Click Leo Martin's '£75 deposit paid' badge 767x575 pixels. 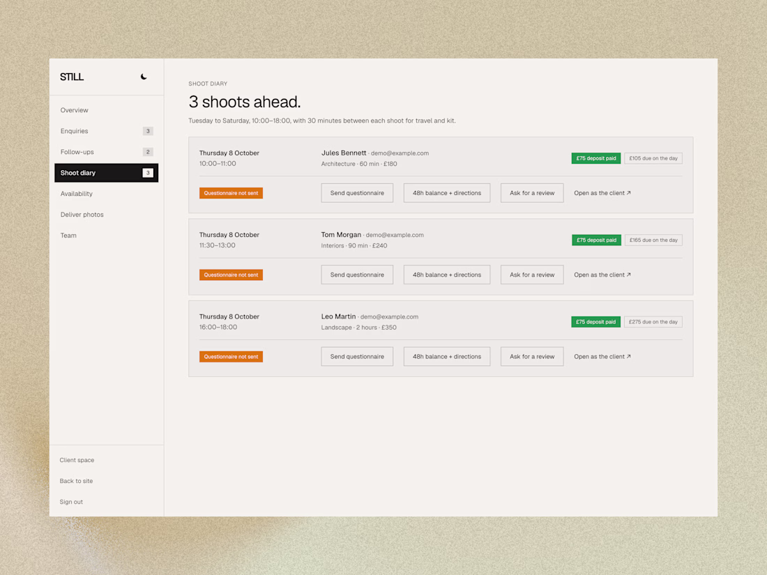click(x=595, y=322)
